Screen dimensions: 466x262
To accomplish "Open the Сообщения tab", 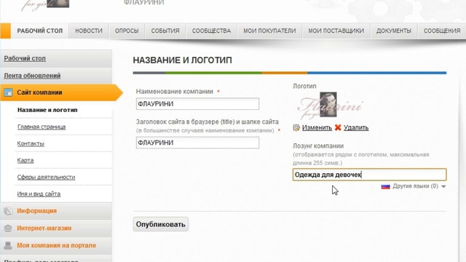I will tap(442, 31).
